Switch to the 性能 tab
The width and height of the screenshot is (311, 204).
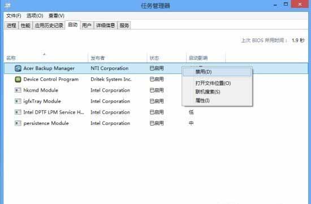(25, 25)
